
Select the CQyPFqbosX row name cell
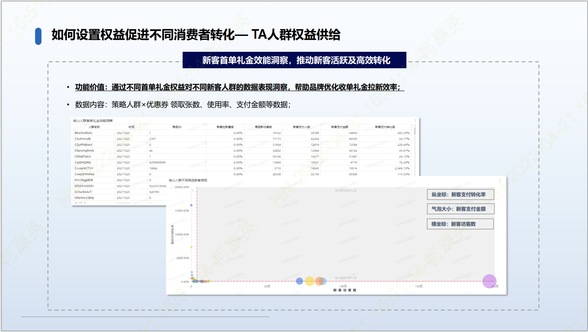click(83, 145)
